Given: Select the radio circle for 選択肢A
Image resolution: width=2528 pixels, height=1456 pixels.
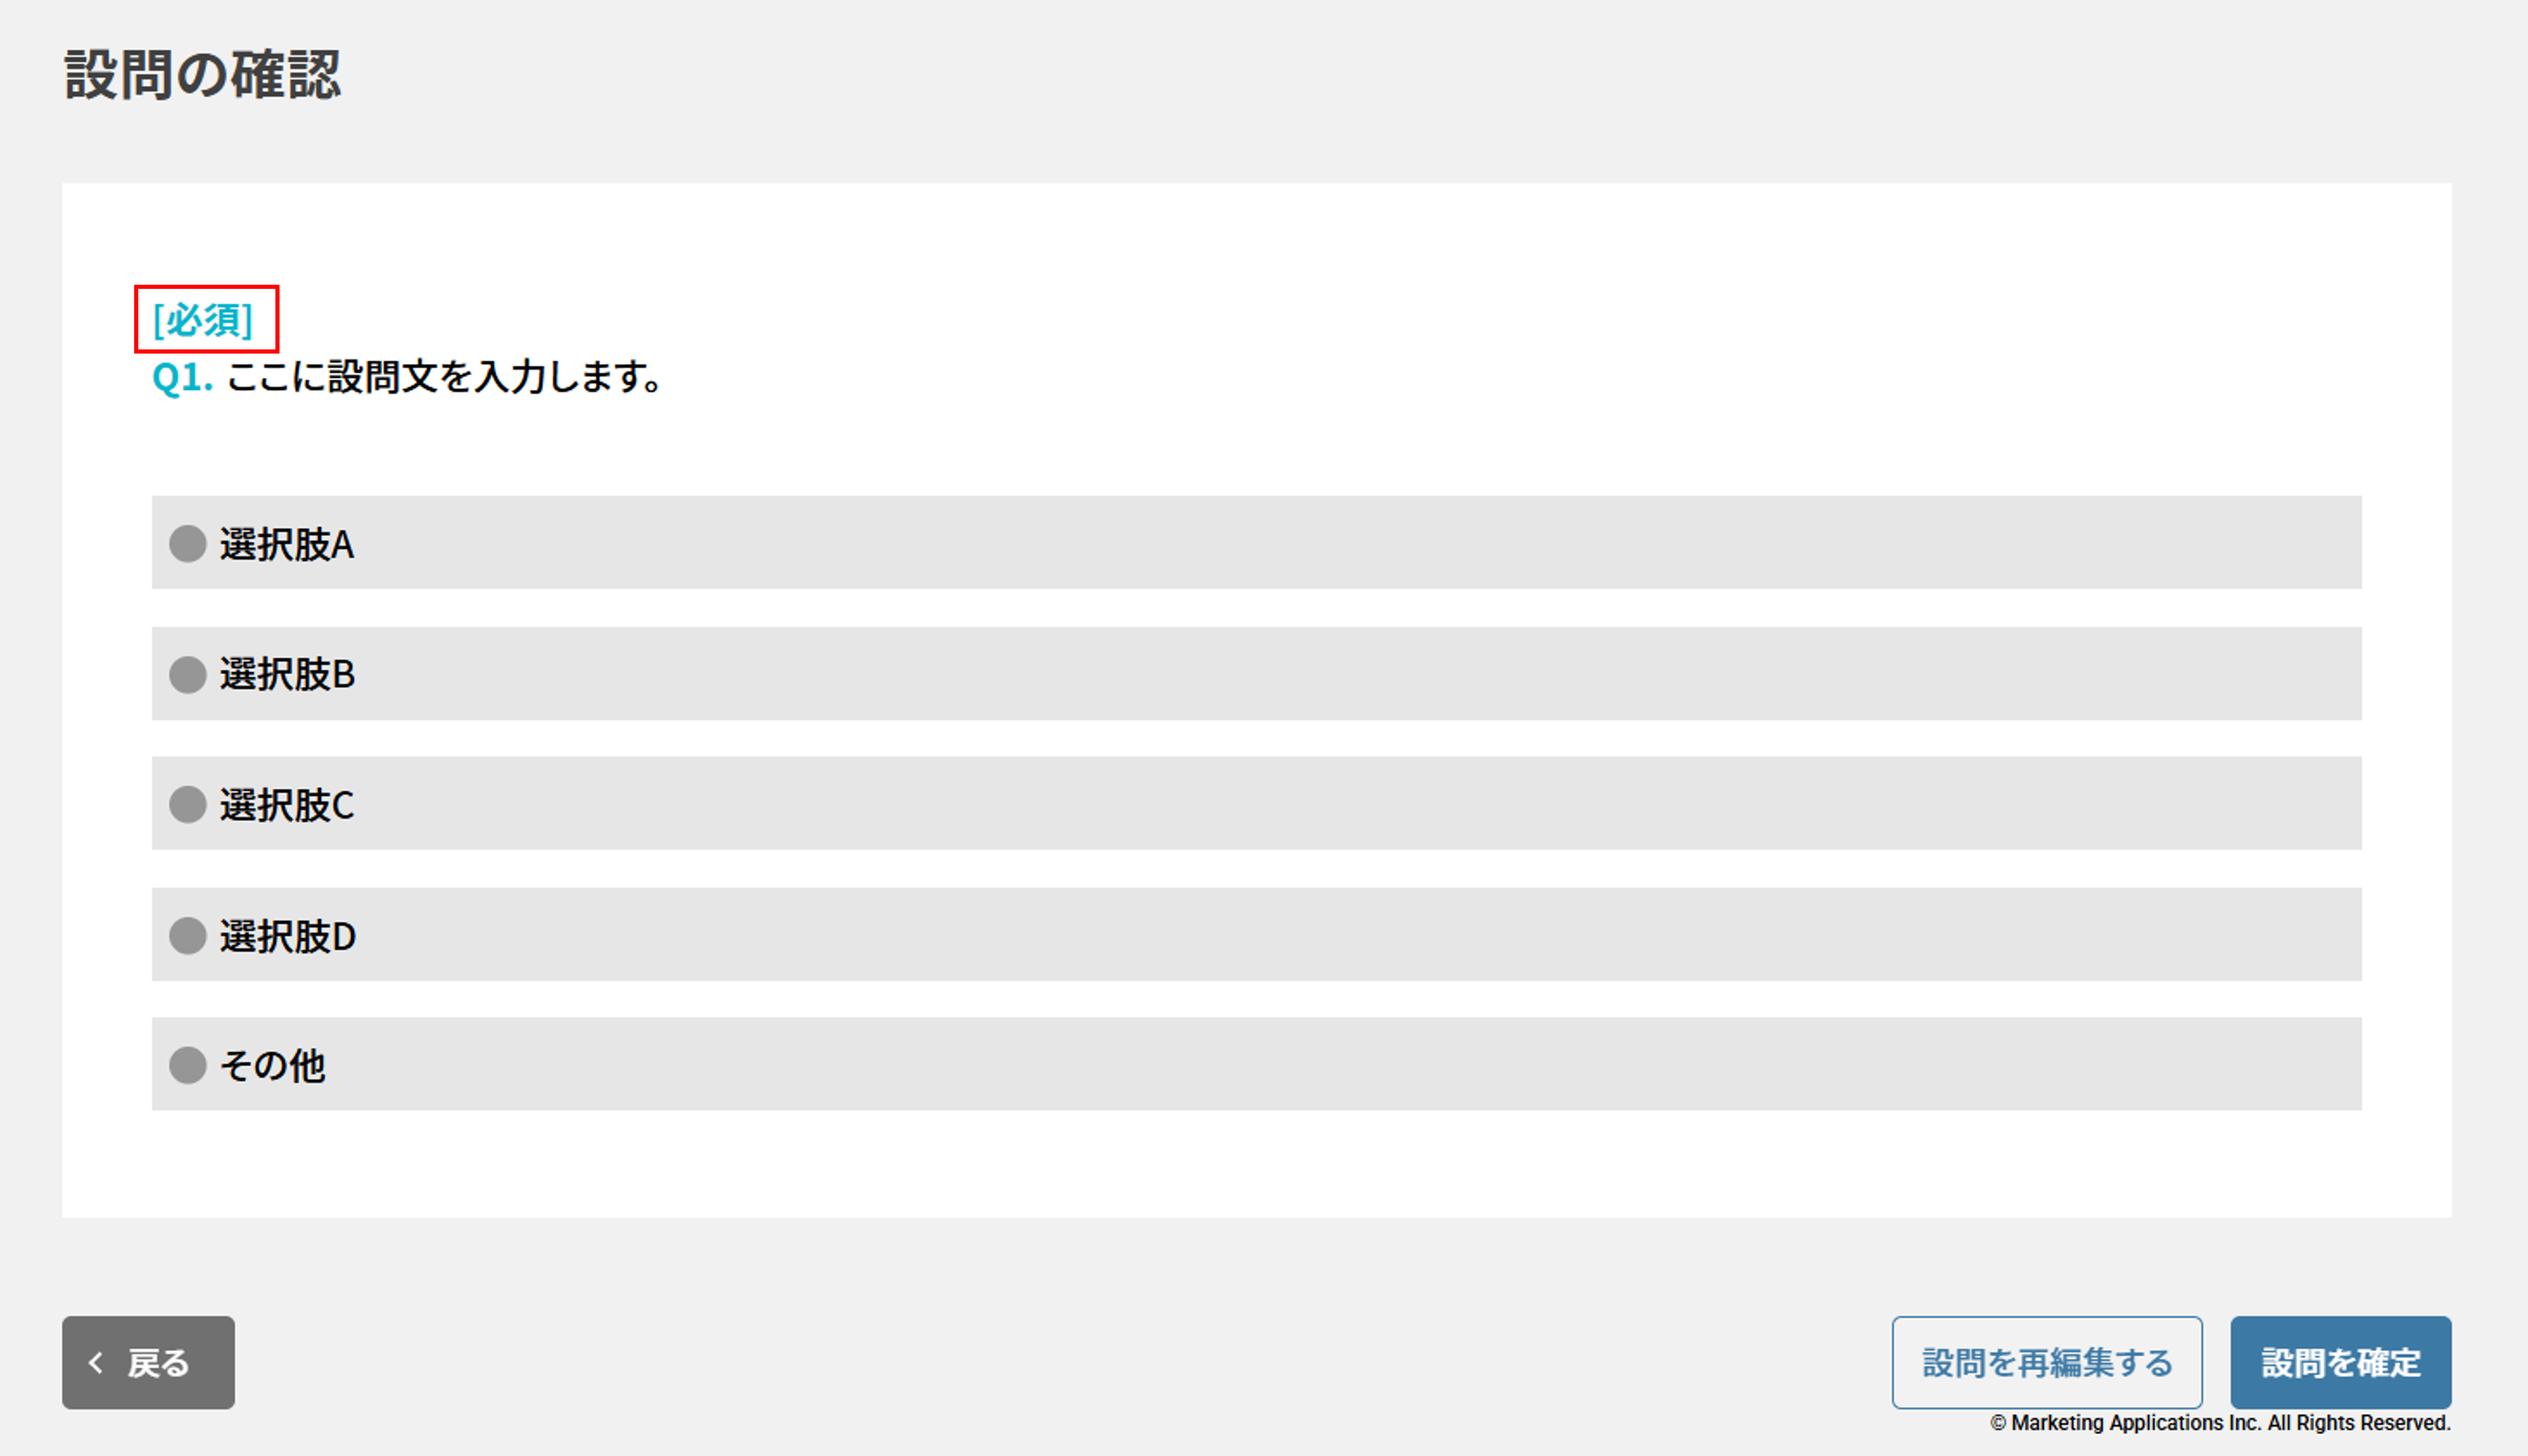Looking at the screenshot, I should point(187,544).
